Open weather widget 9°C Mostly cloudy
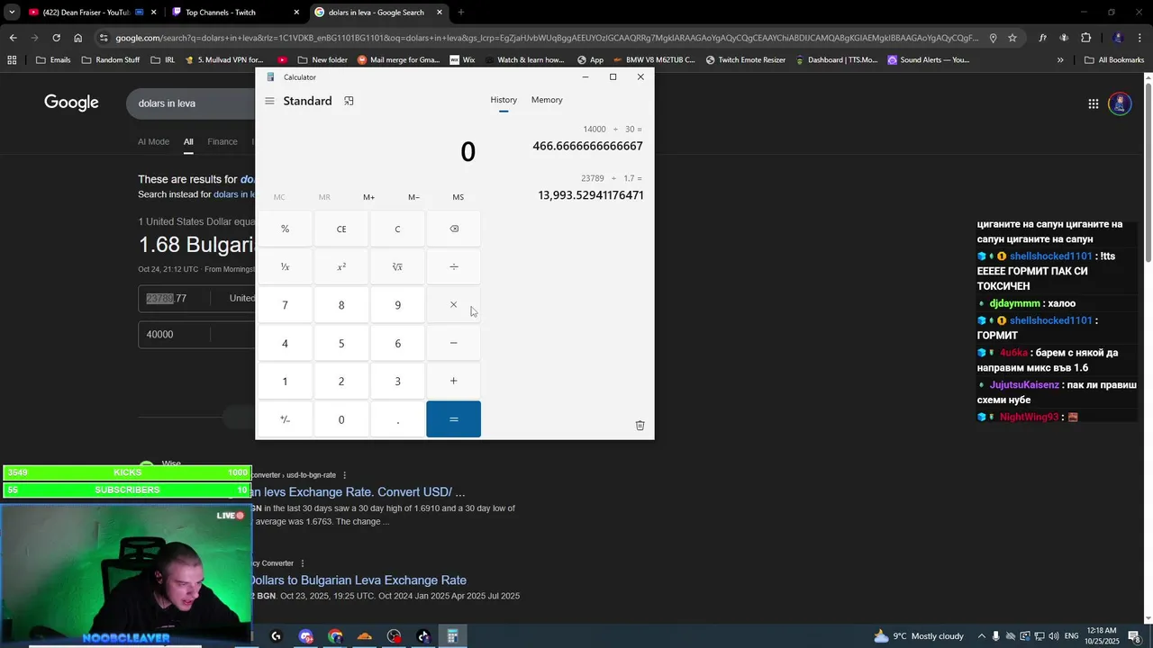This screenshot has height=648, width=1153. [918, 636]
